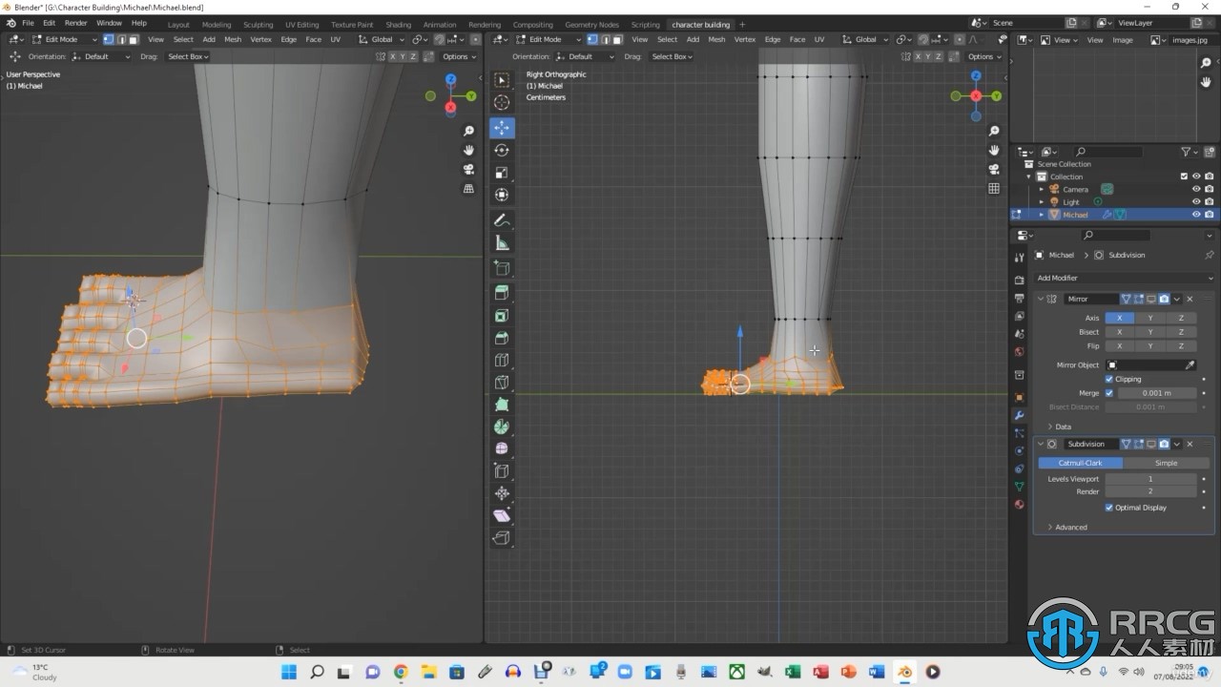Open the Modifier properties wrench tab
Screen dimensions: 1221x687
(x=1019, y=415)
